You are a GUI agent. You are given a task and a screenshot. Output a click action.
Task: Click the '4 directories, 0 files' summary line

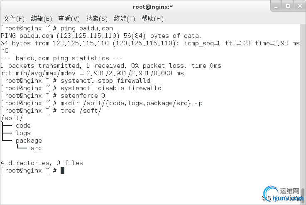[x=42, y=163]
